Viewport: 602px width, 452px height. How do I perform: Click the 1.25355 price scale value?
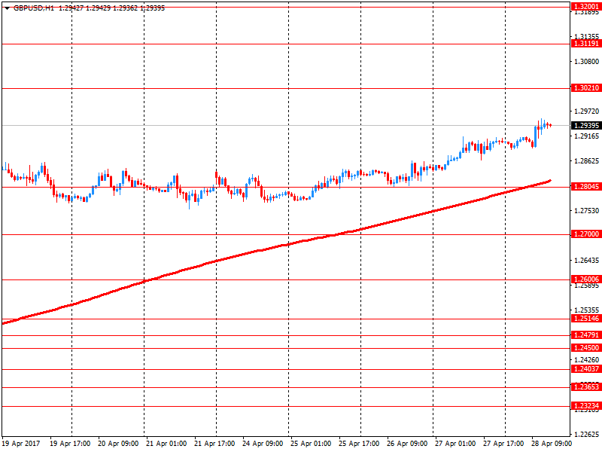point(587,310)
